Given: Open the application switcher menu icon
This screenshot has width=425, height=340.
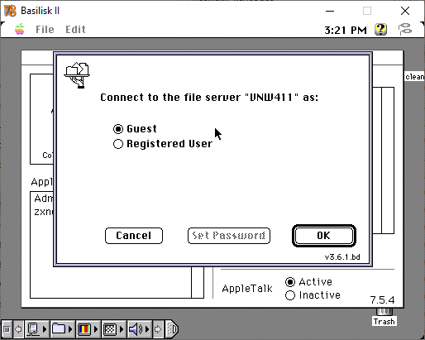Looking at the screenshot, I should tap(405, 29).
